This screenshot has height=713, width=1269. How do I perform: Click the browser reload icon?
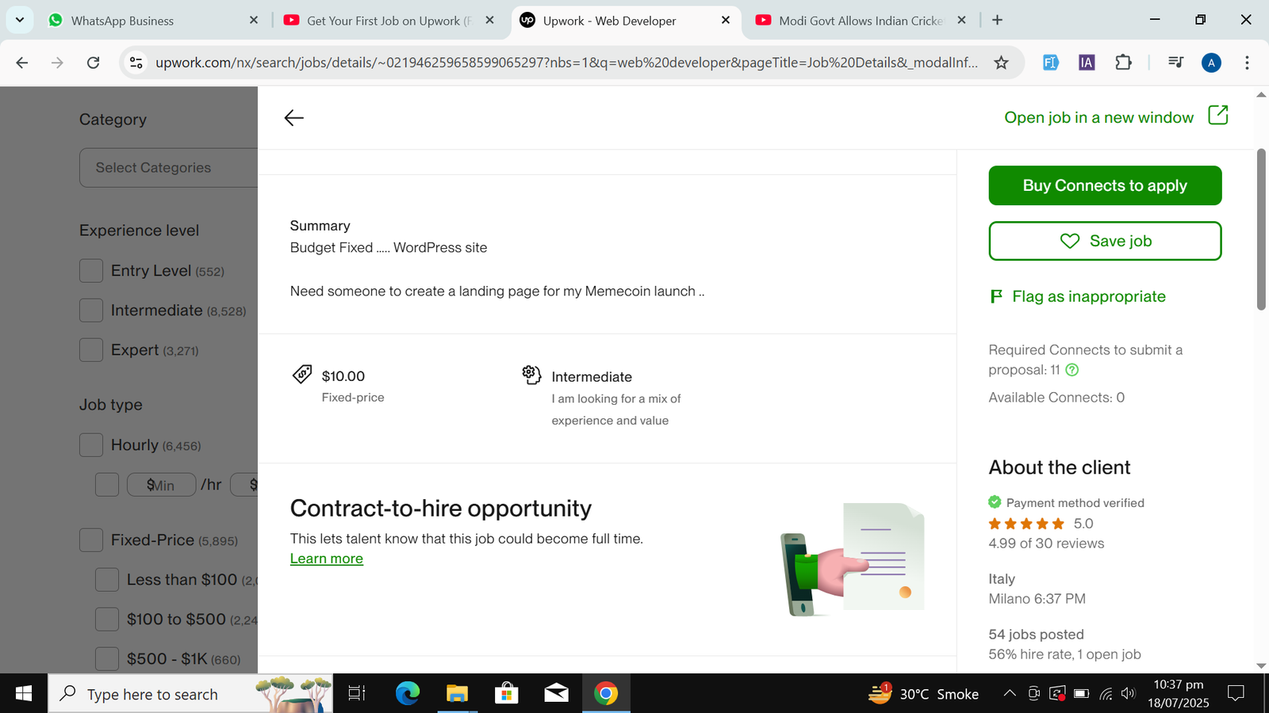[x=93, y=63]
